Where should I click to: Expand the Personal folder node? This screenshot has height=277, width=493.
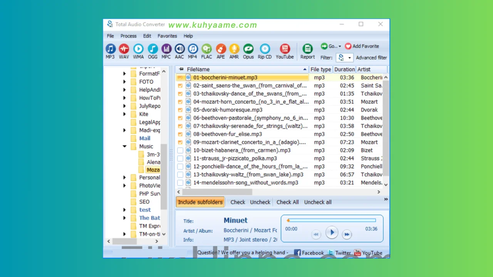click(x=124, y=177)
